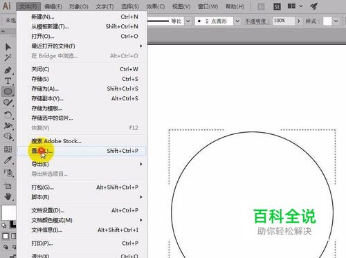The width and height of the screenshot is (346, 258).
Task: Open the 等比 stroke profile dropdown
Action: [x=188, y=21]
